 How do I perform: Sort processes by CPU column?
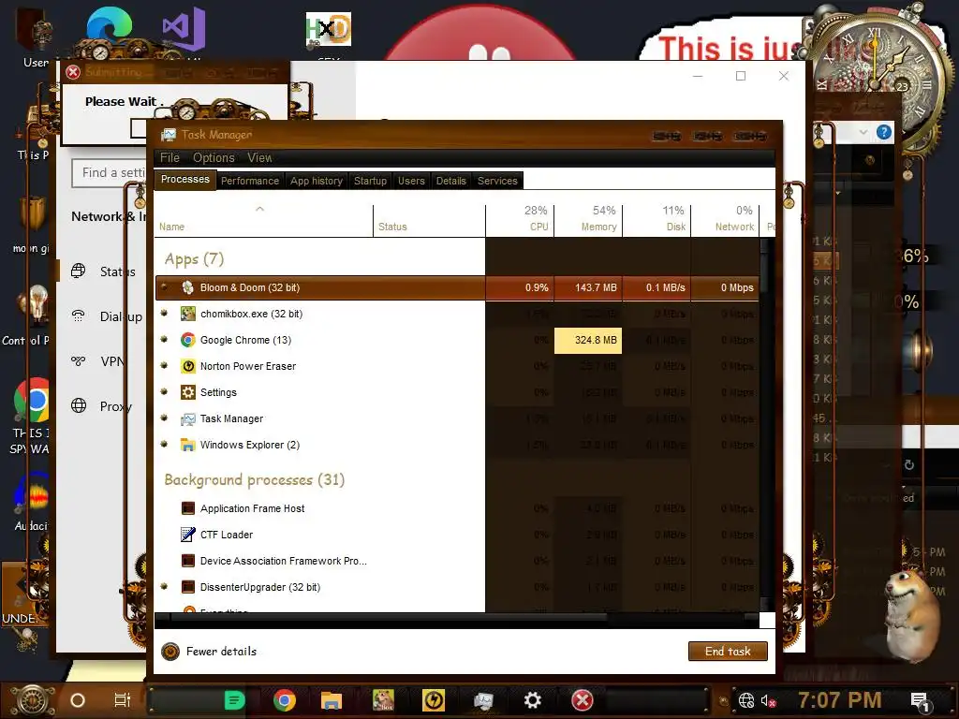[520, 220]
